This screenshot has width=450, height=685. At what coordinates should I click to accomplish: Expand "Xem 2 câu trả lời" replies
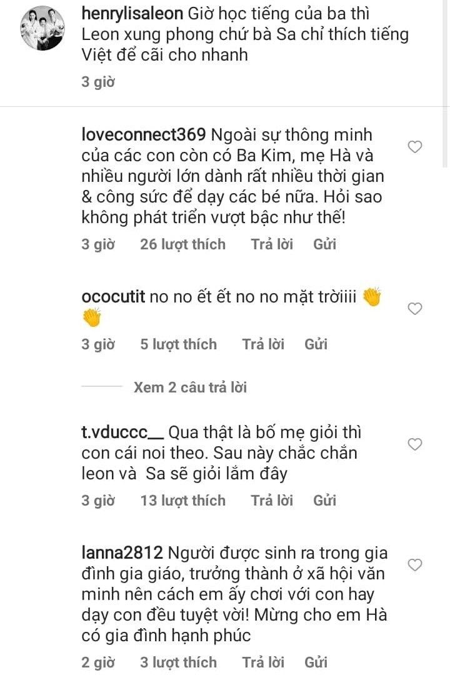190,387
